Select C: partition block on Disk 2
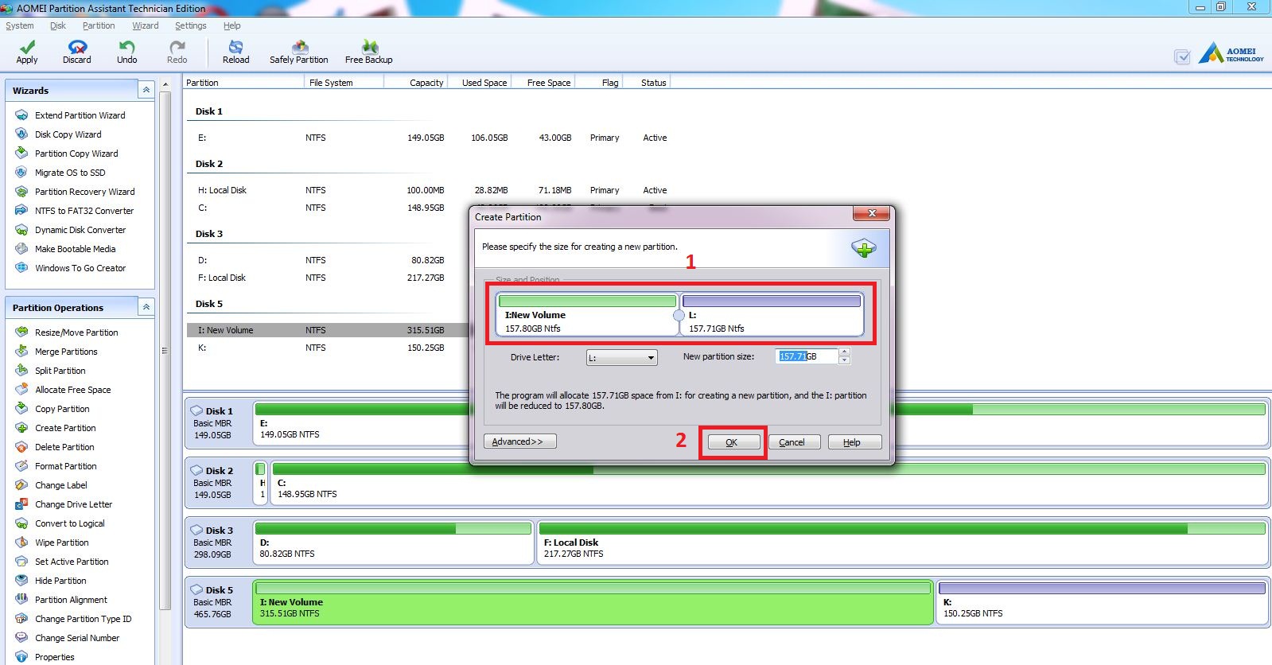 [x=769, y=484]
